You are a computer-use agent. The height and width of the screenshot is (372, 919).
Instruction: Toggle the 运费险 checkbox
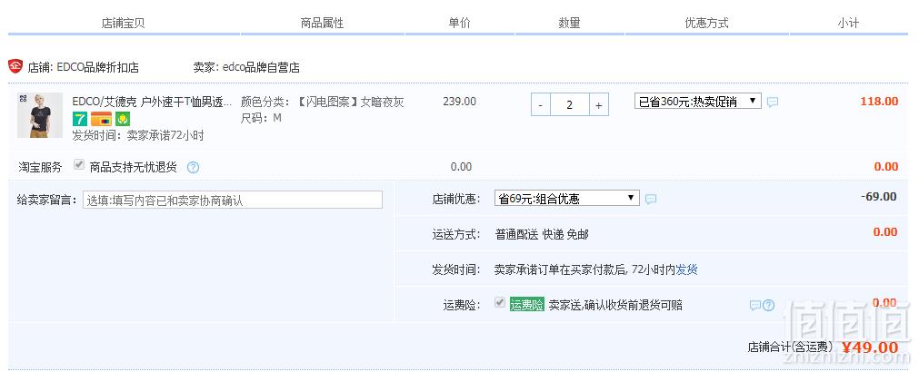[500, 303]
